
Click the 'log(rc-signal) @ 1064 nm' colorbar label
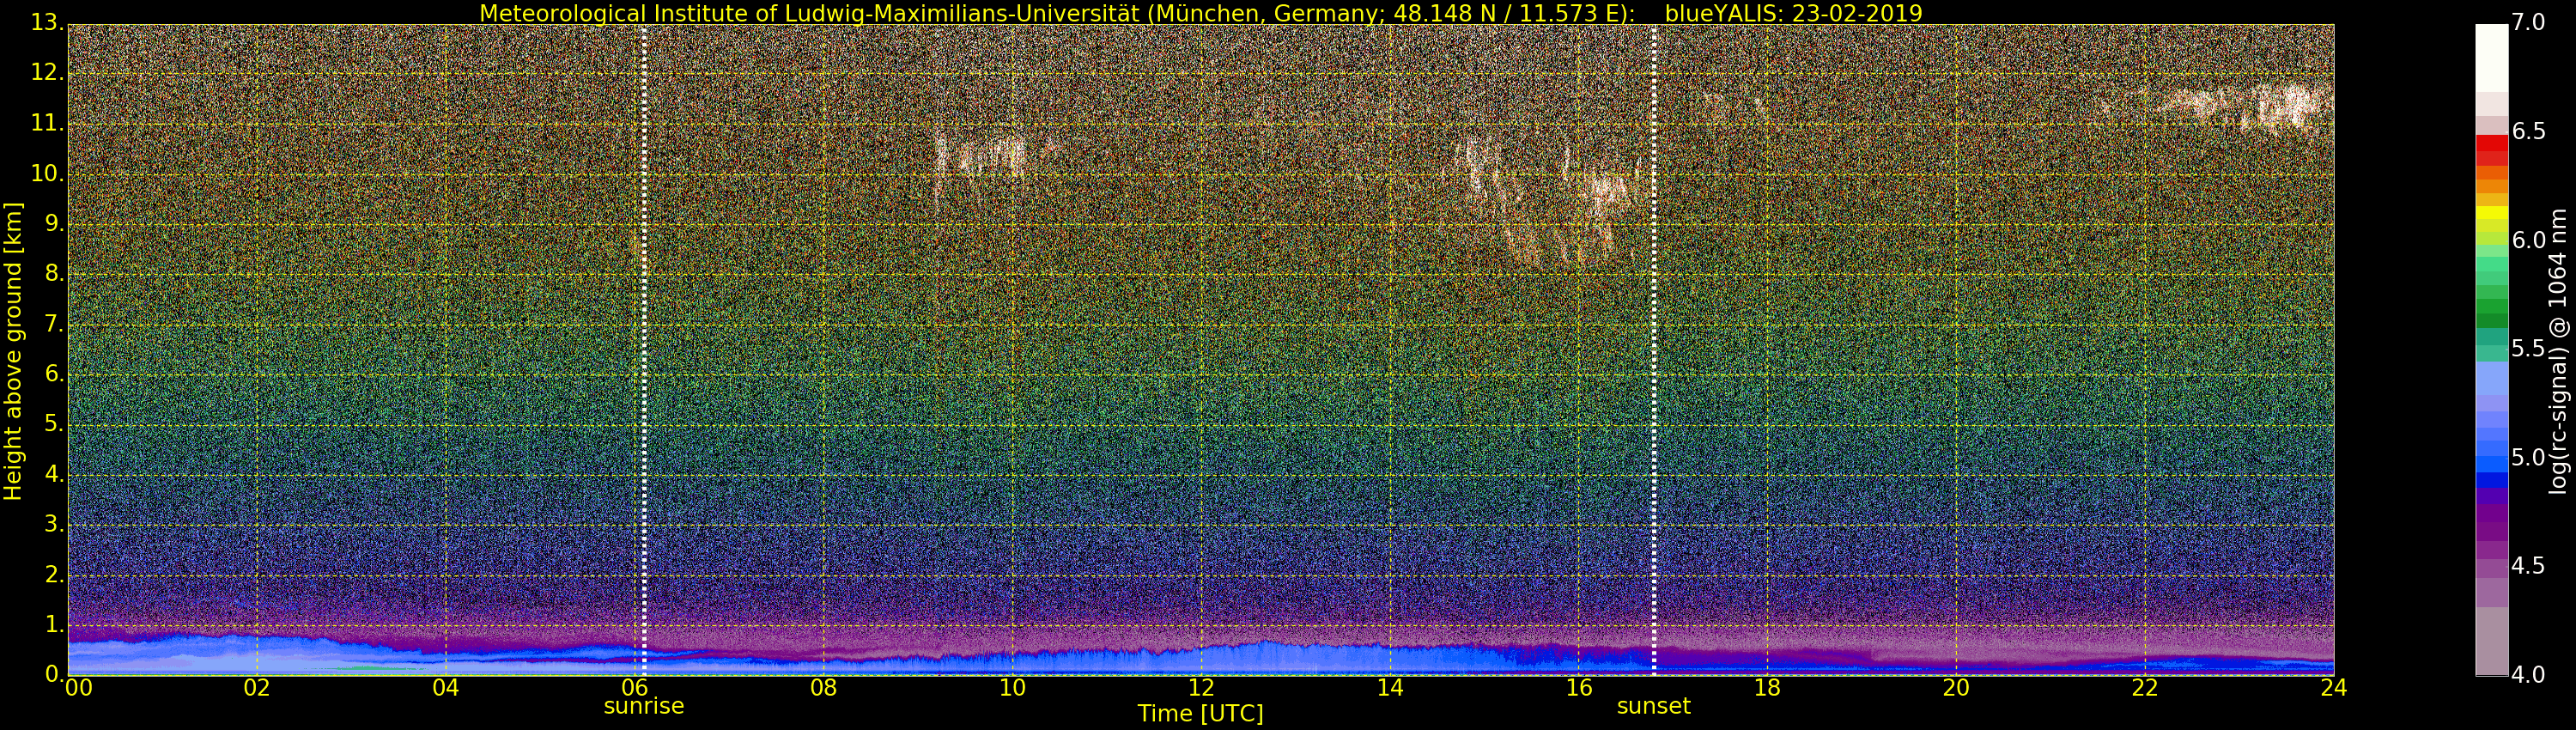click(2556, 351)
